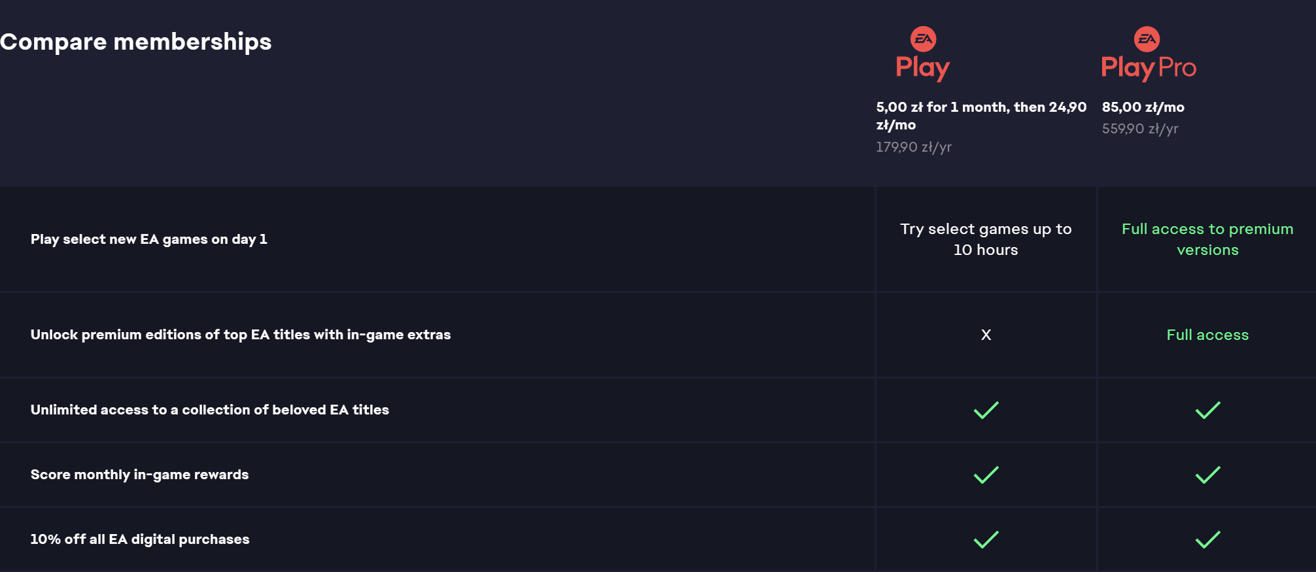
Task: Click 'Play select new EA games on day 1'
Action: 149,239
